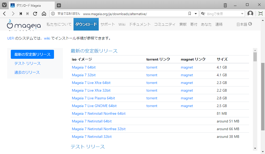Open the closed tabs trash icon
This screenshot has width=265, height=154.
pyautogui.click(x=225, y=5)
